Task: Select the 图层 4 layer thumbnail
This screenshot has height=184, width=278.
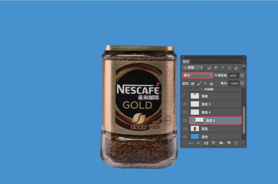Action: coord(195,112)
